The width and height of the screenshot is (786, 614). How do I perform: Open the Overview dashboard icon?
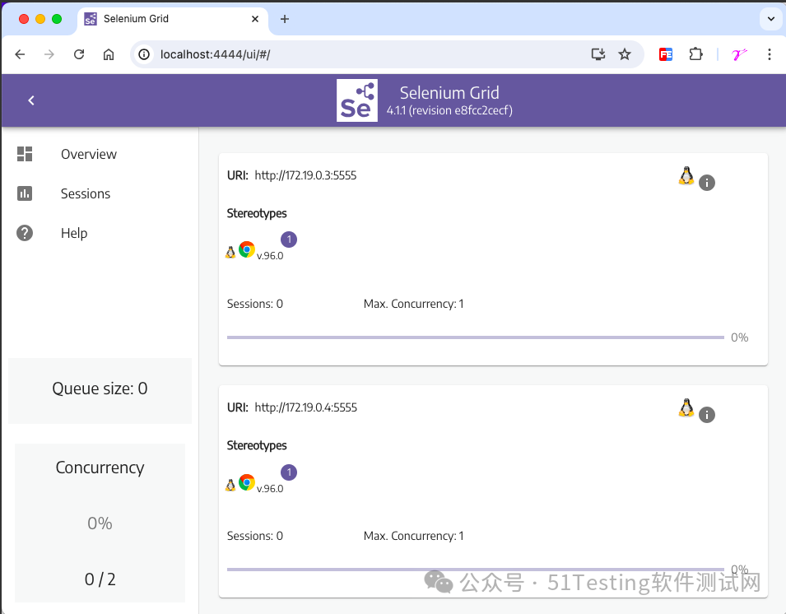pos(25,154)
